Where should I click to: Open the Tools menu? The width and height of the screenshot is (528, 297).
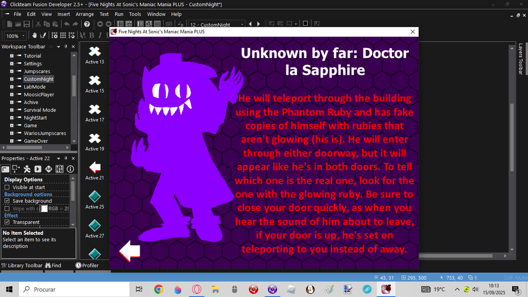point(135,14)
